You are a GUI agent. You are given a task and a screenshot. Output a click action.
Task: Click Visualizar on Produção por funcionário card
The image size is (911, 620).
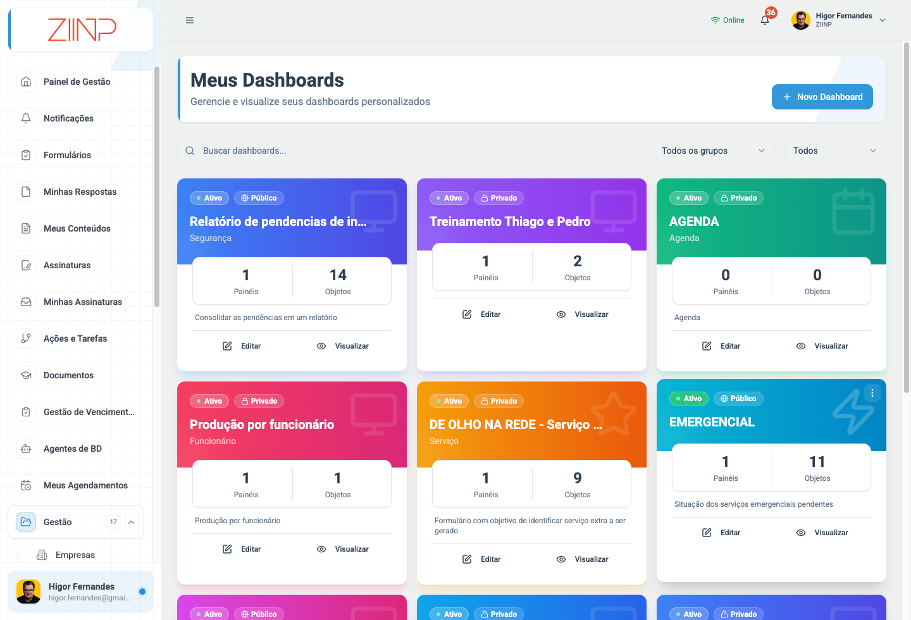click(x=343, y=549)
